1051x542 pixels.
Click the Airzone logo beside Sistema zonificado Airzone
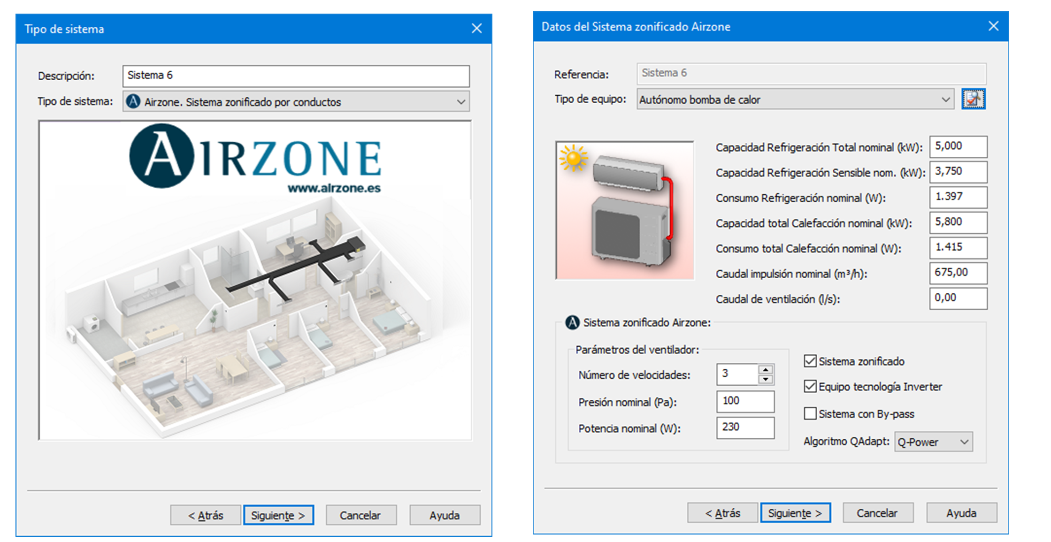[x=572, y=322]
